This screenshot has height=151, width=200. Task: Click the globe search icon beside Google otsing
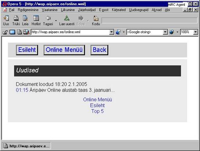pyautogui.click(x=172, y=32)
